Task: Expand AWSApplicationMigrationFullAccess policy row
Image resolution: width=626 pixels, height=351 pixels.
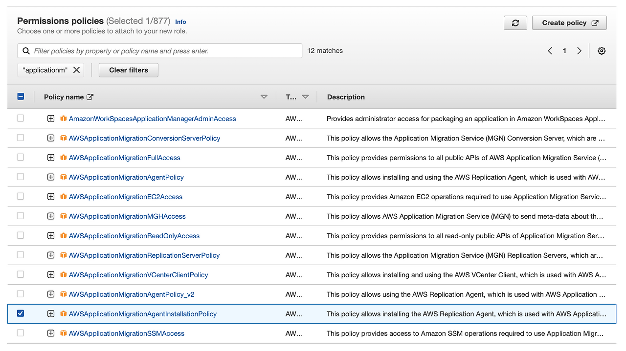Action: [51, 158]
